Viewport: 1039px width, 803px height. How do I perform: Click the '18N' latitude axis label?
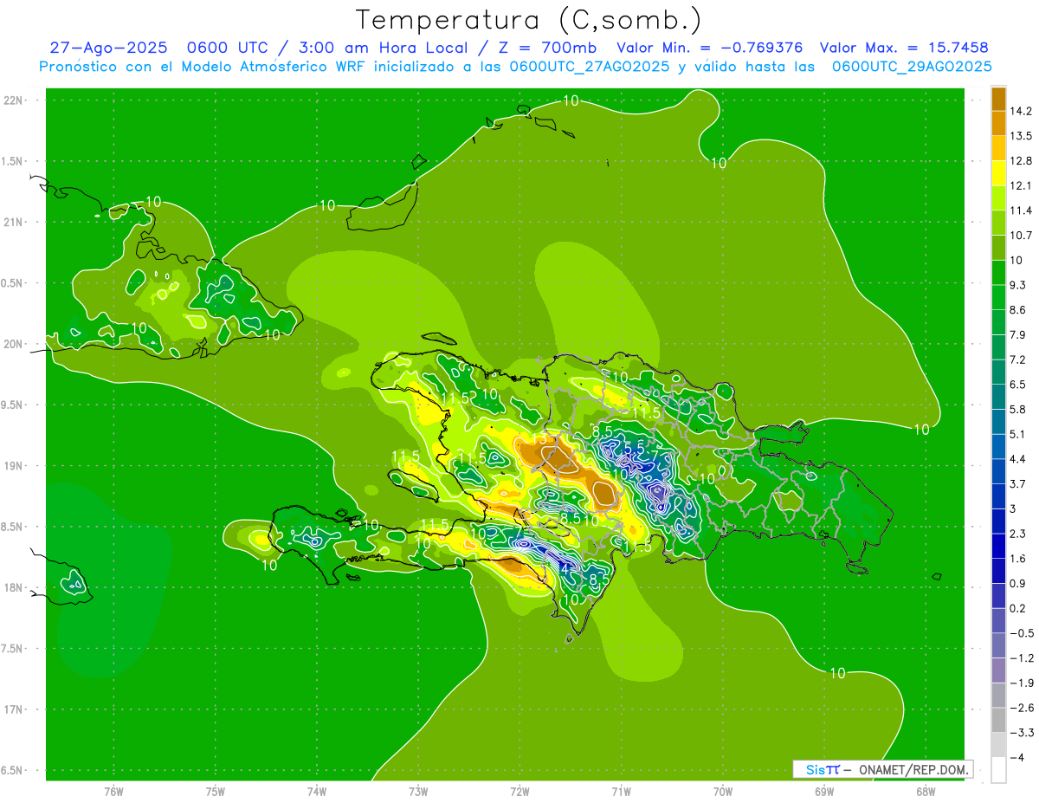[x=13, y=587]
